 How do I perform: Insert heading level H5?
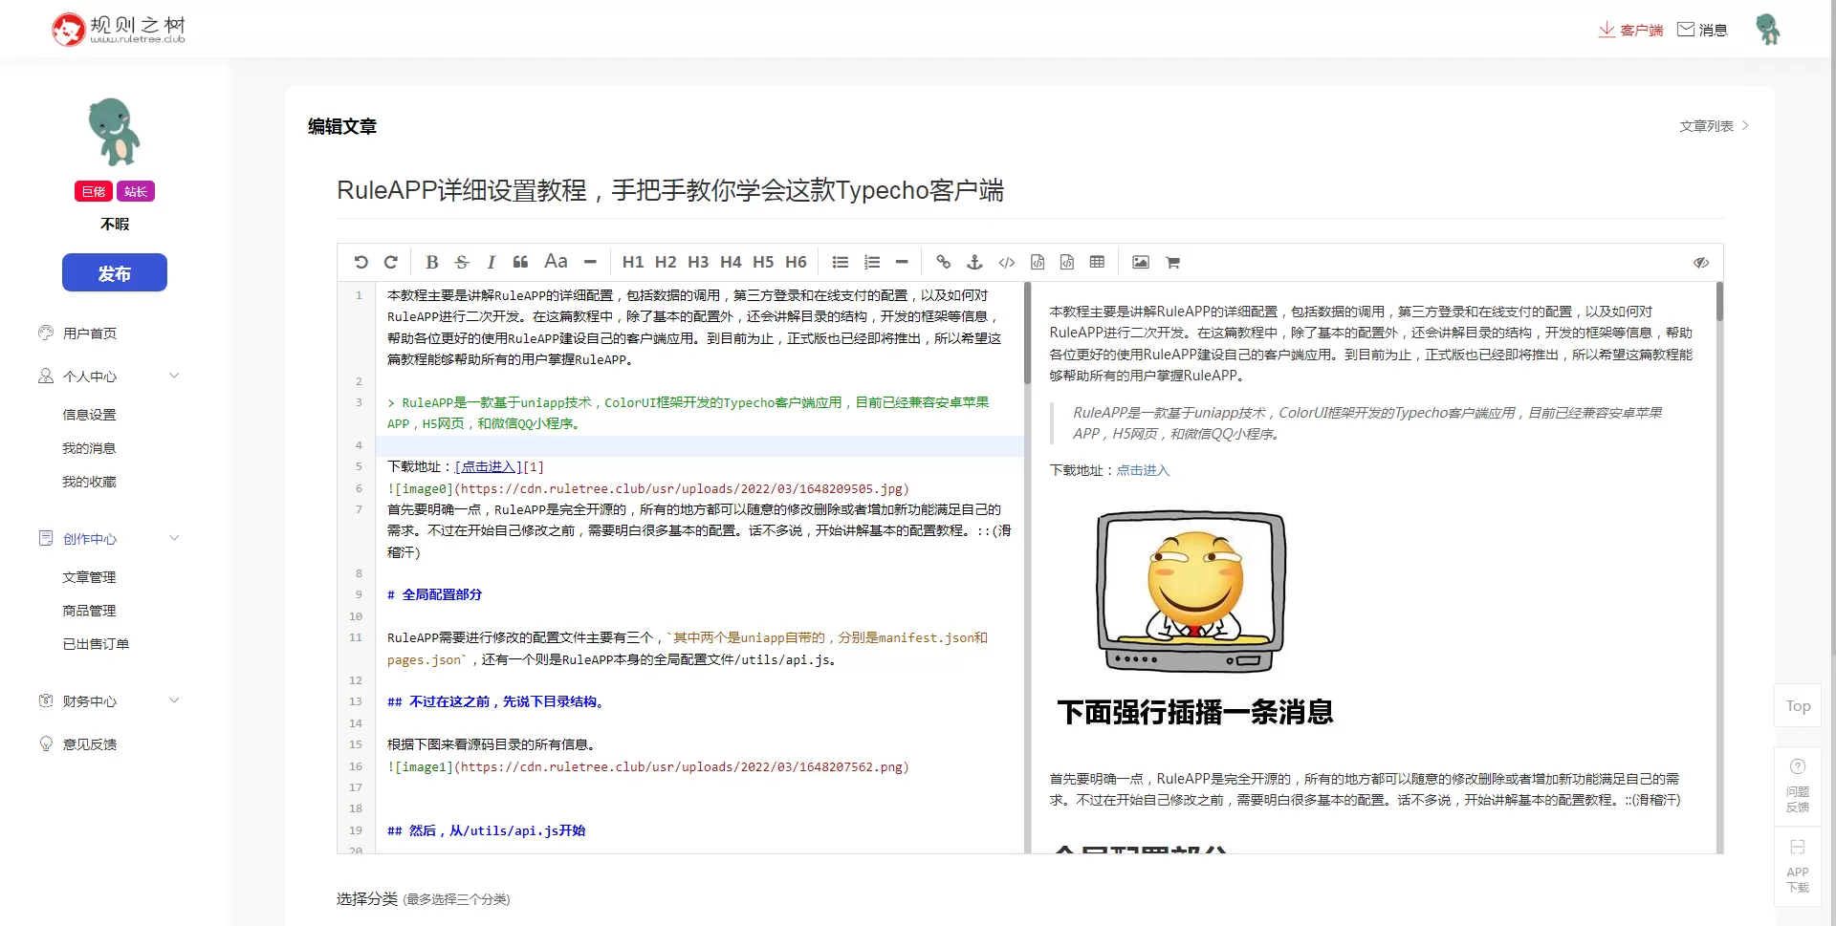click(x=763, y=262)
